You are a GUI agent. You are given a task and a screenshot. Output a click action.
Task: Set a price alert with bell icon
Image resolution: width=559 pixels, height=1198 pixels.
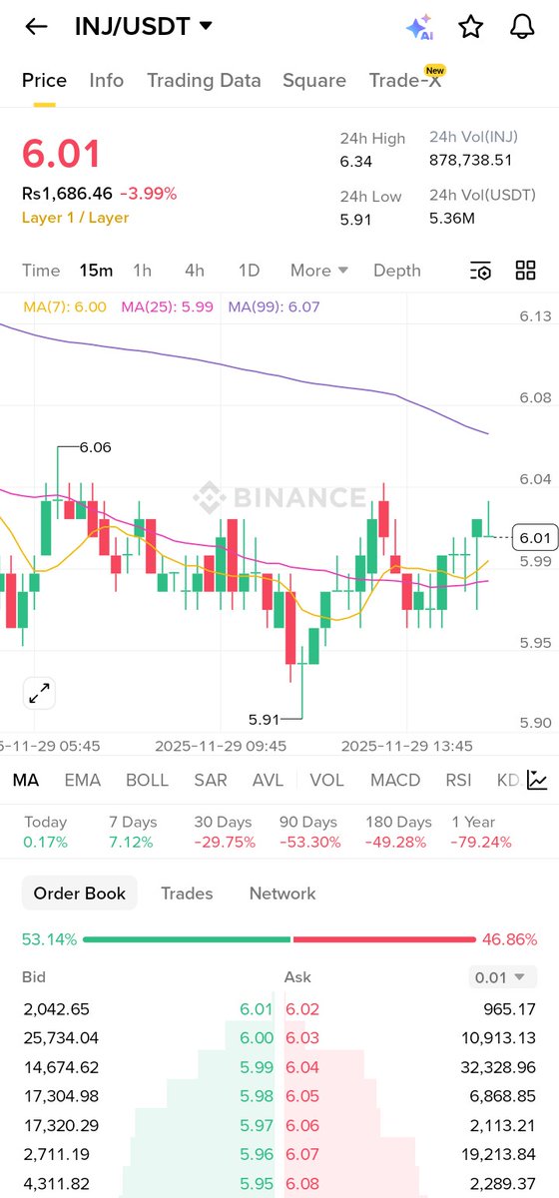click(522, 27)
